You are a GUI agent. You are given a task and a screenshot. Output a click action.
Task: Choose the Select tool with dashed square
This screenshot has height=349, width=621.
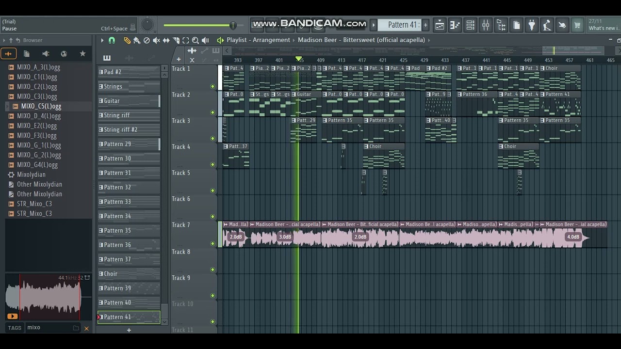[x=185, y=40]
